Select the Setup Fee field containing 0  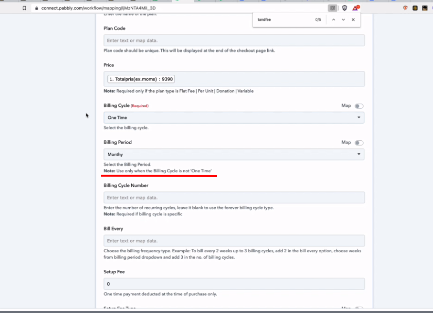click(234, 284)
